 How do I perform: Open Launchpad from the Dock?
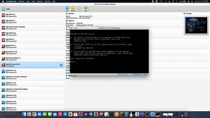(x=29, y=114)
